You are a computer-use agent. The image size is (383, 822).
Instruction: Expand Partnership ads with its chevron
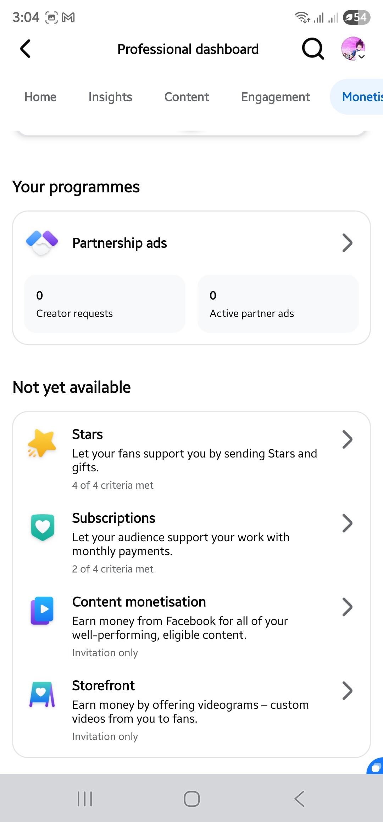347,243
